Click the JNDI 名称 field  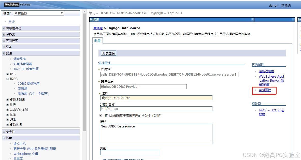pyautogui.click(x=156, y=109)
